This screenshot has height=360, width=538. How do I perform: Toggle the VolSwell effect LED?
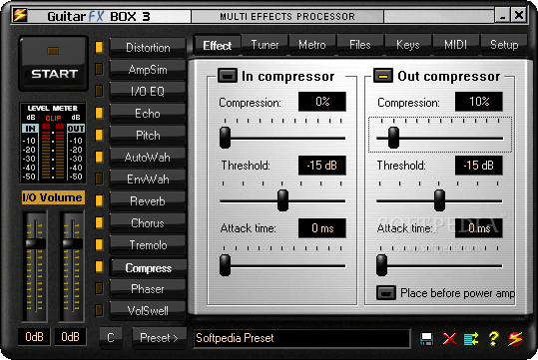[99, 310]
